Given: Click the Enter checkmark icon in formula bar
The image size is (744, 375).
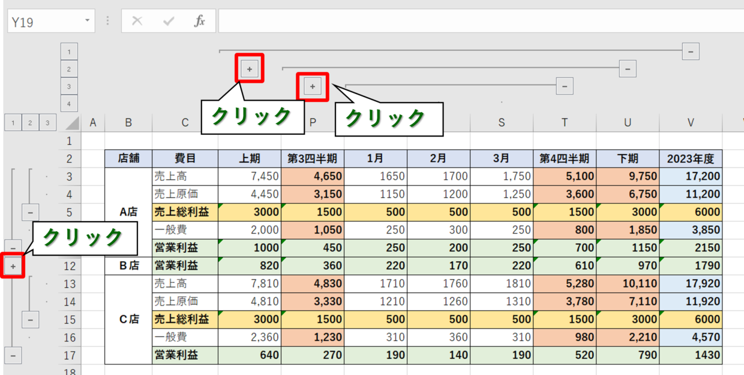Looking at the screenshot, I should click(169, 22).
